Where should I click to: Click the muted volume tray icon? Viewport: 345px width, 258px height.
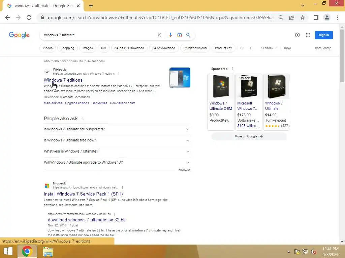click(x=313, y=252)
